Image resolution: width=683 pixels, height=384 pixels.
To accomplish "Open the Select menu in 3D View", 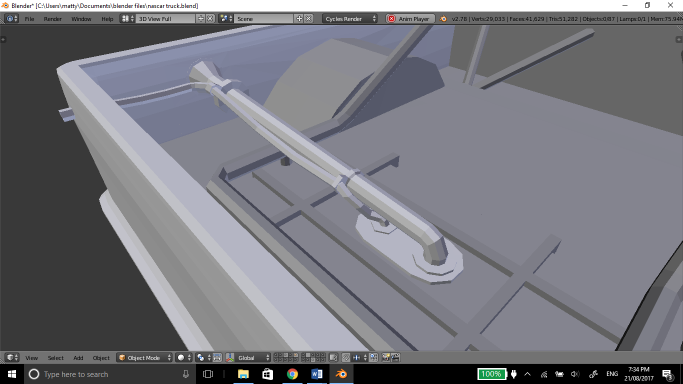I will [55, 358].
